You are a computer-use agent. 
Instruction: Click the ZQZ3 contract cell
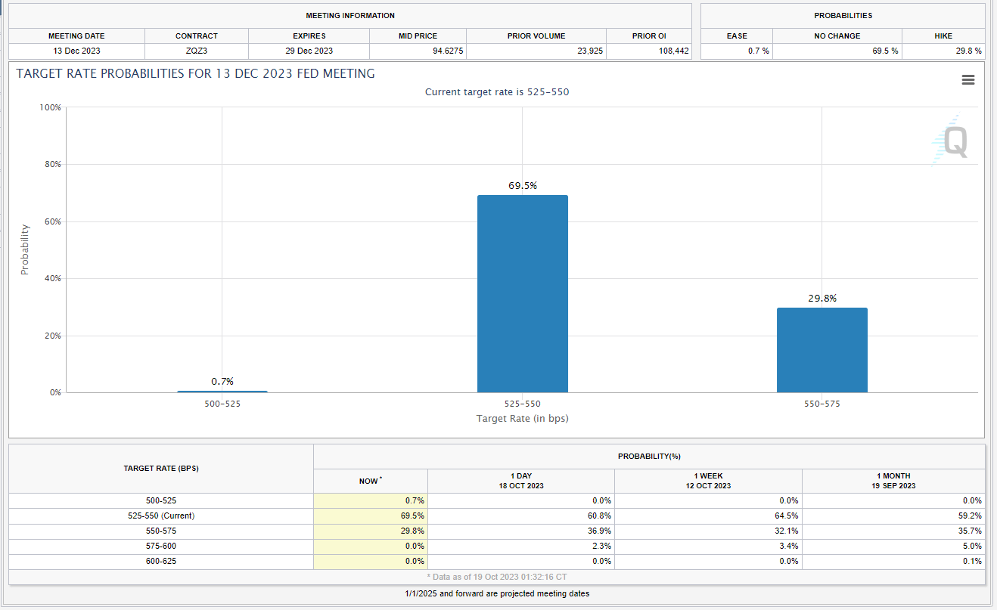[x=196, y=51]
